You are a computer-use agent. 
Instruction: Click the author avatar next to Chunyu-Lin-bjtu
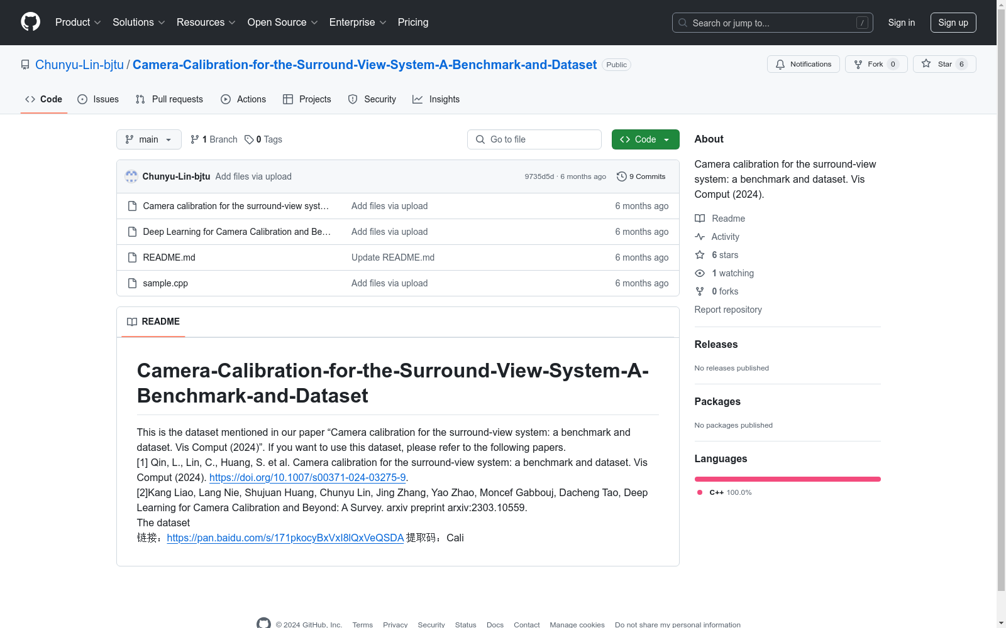coord(131,176)
